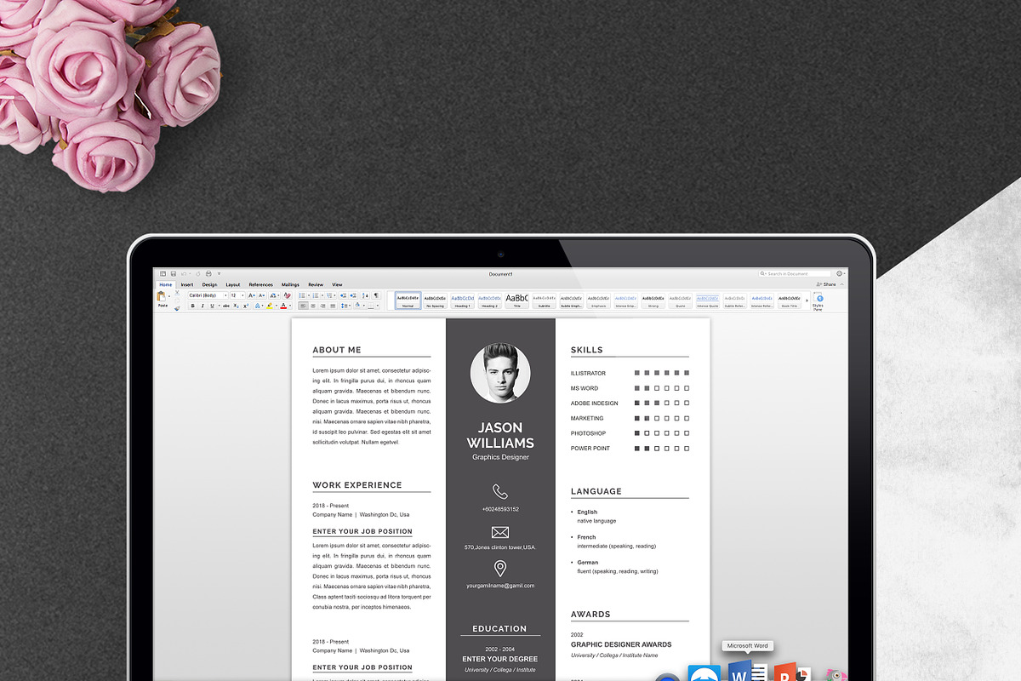This screenshot has height=681, width=1021.
Task: Switch to the Home tab
Action: (x=165, y=284)
